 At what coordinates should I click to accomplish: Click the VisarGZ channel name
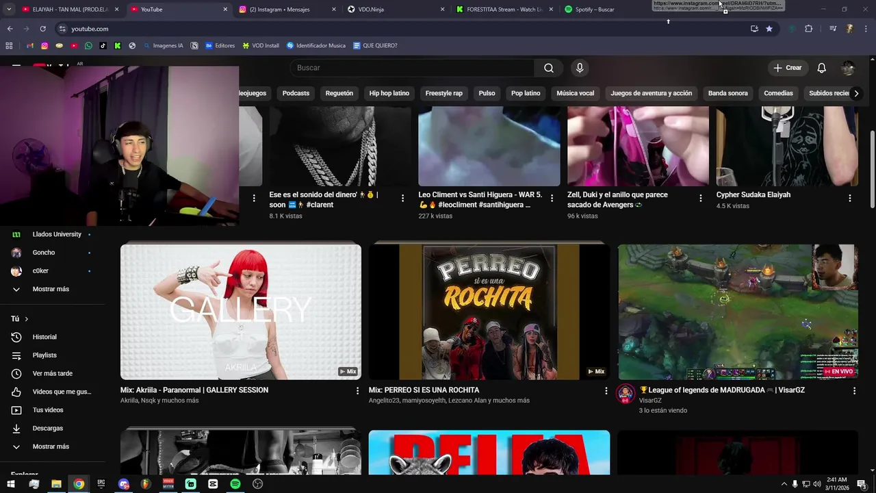pyautogui.click(x=650, y=401)
